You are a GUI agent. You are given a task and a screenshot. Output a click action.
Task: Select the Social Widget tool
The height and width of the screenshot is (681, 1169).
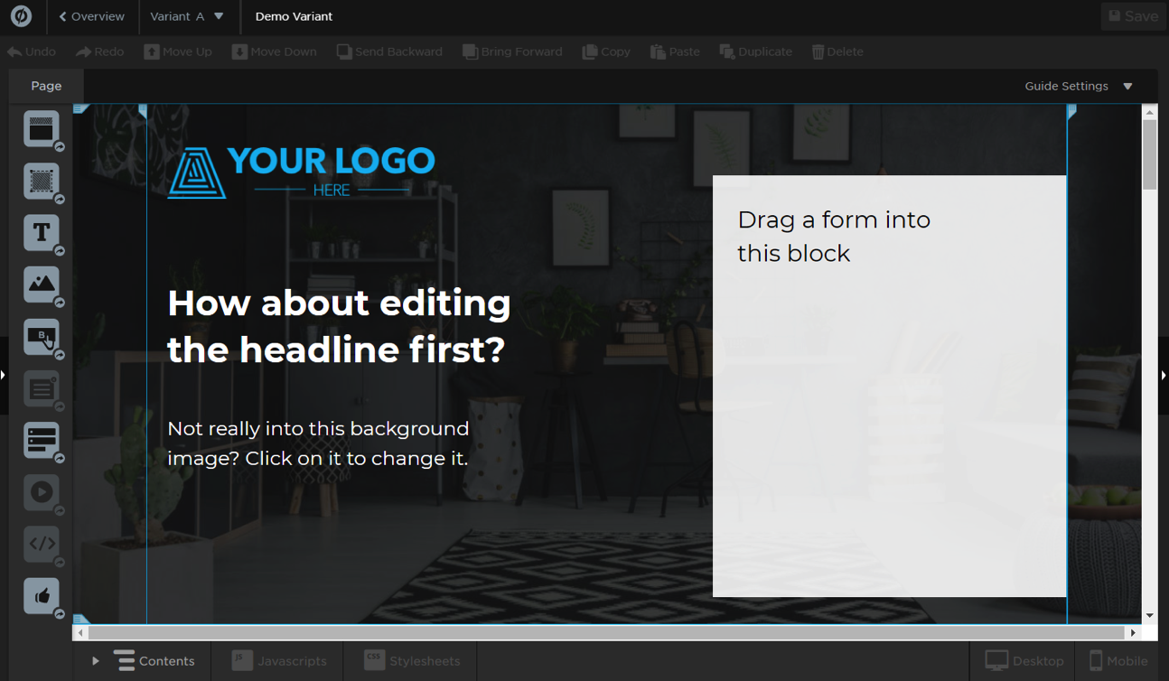42,595
